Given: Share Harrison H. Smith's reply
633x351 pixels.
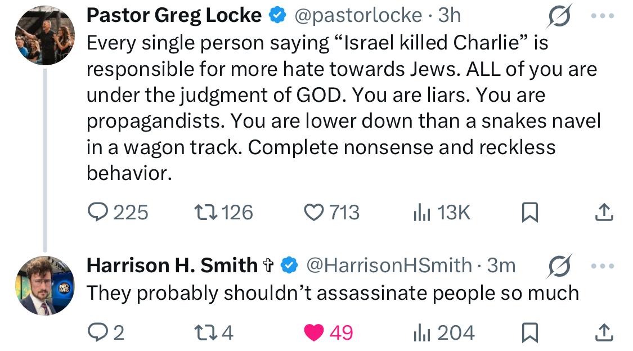Looking at the screenshot, I should [x=604, y=333].
